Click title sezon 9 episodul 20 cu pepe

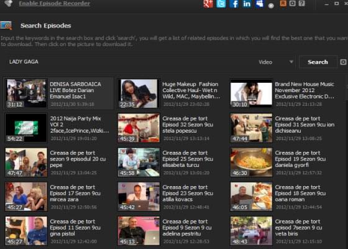coord(78,159)
